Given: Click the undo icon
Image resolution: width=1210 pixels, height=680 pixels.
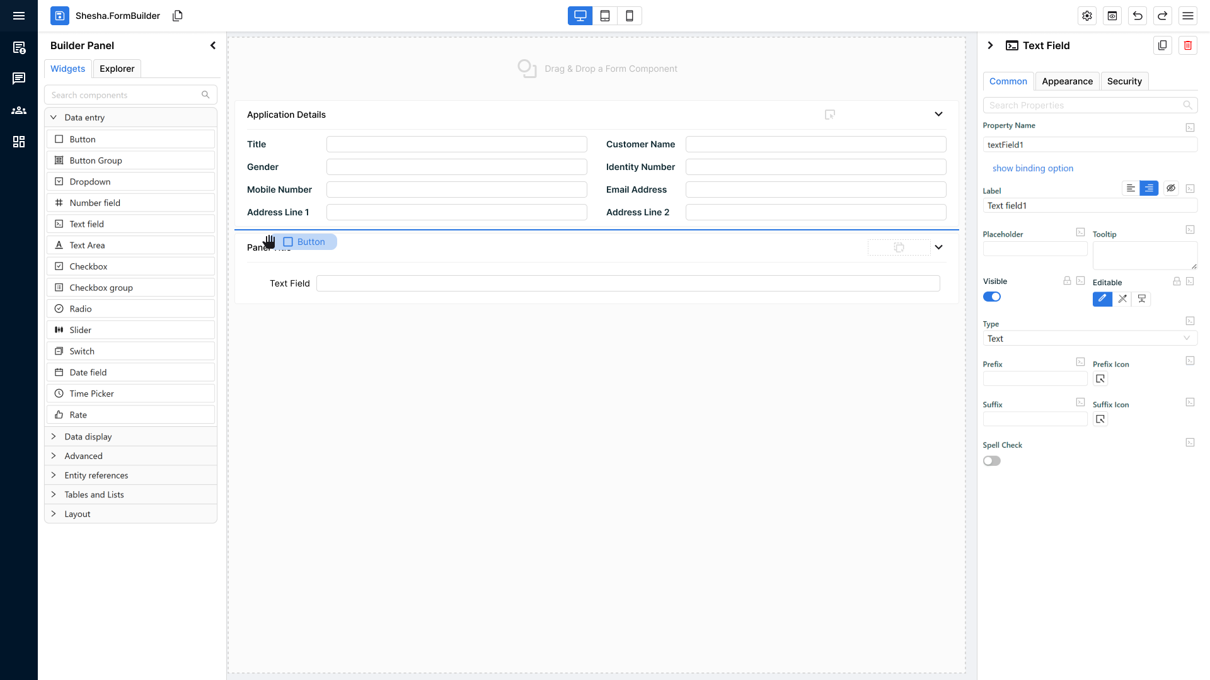Looking at the screenshot, I should (1138, 16).
